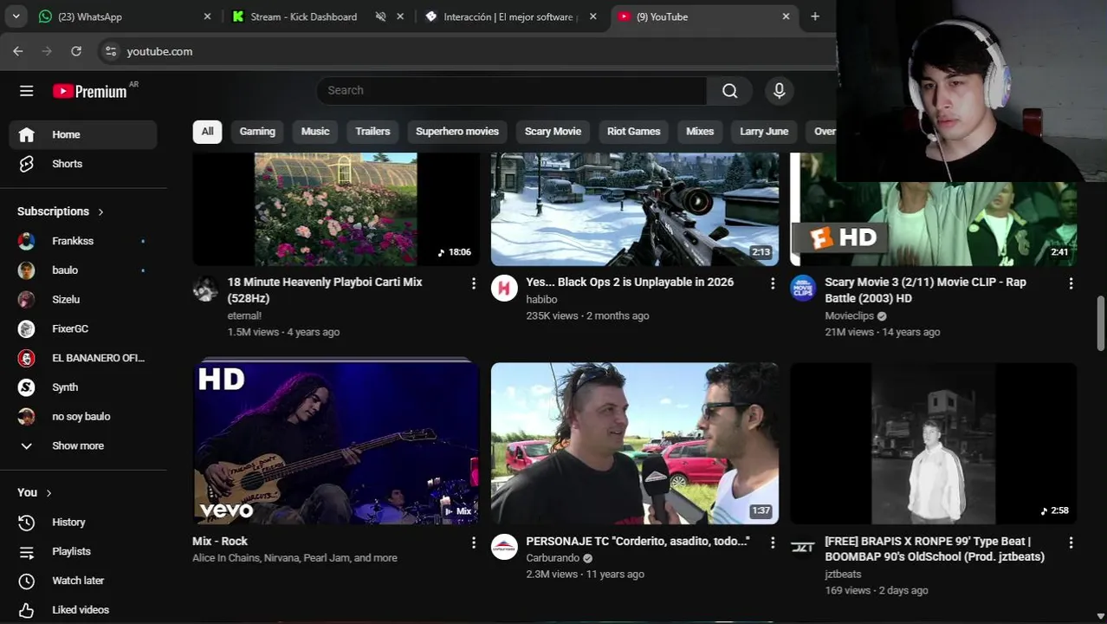Select the Larry June filter chip
This screenshot has height=624, width=1107.
click(764, 132)
